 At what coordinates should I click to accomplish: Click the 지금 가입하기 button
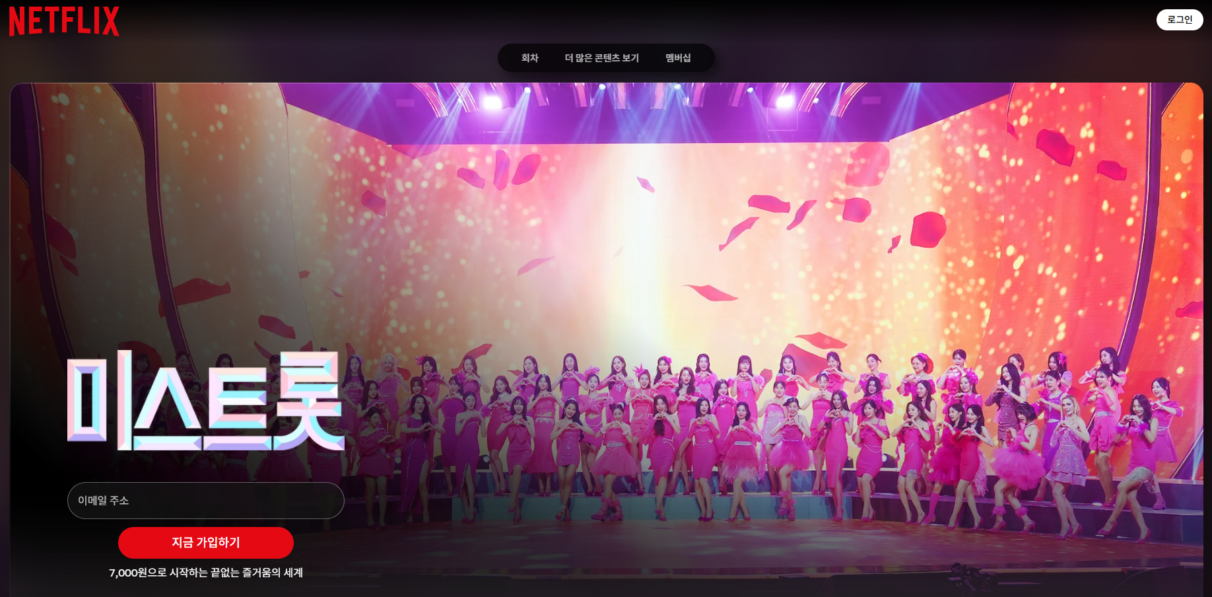206,543
